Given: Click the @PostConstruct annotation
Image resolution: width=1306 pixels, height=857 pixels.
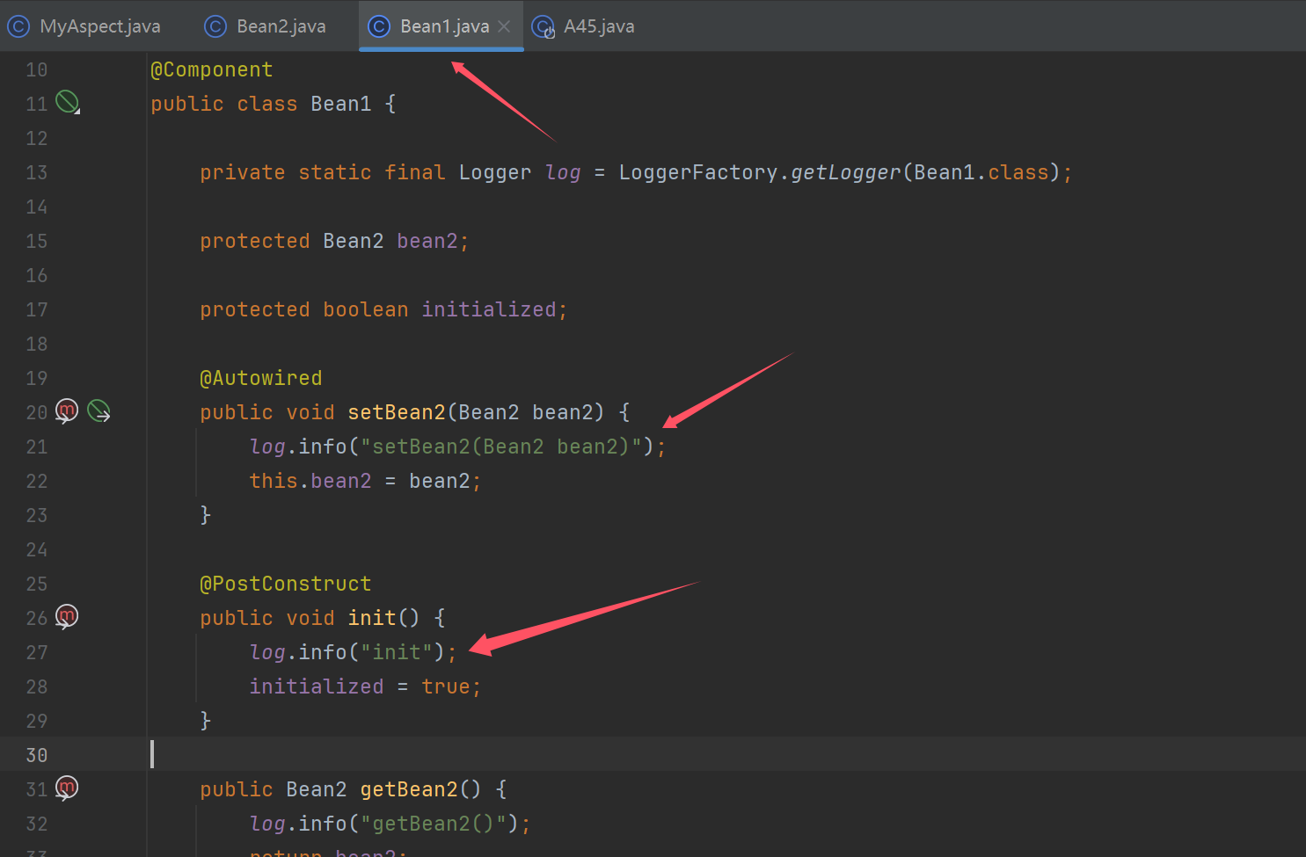Looking at the screenshot, I should pos(286,584).
